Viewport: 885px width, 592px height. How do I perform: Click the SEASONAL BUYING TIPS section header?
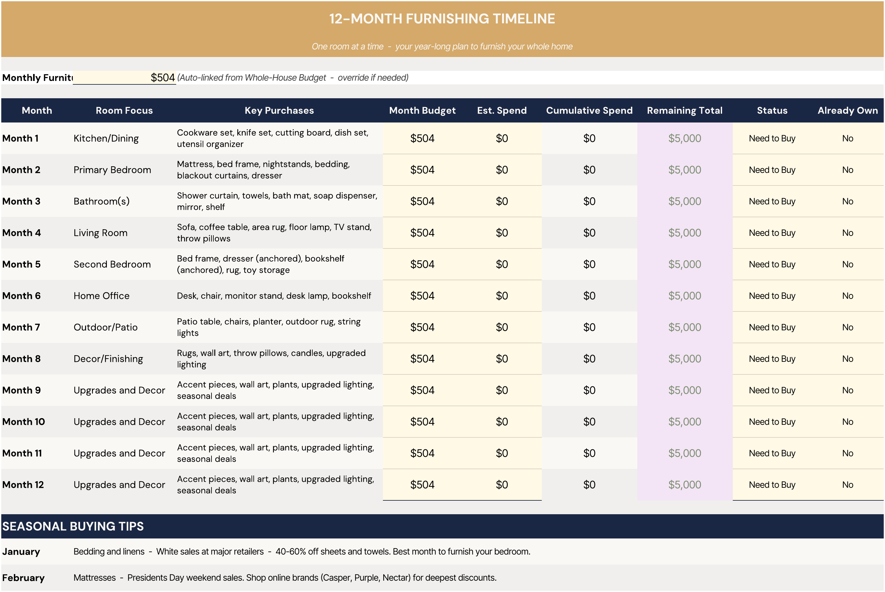73,526
